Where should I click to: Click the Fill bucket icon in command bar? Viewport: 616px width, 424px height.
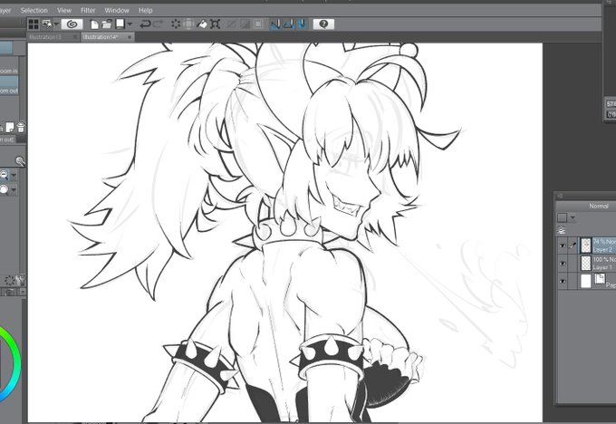click(x=202, y=24)
